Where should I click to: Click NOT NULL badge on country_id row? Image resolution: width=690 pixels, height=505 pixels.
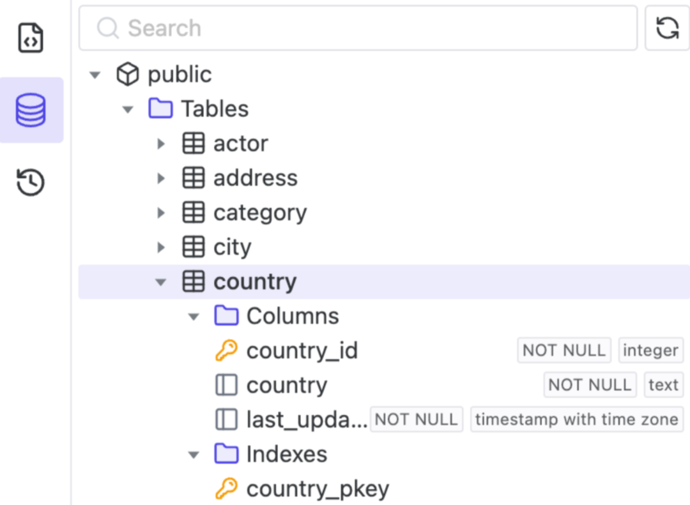click(564, 350)
